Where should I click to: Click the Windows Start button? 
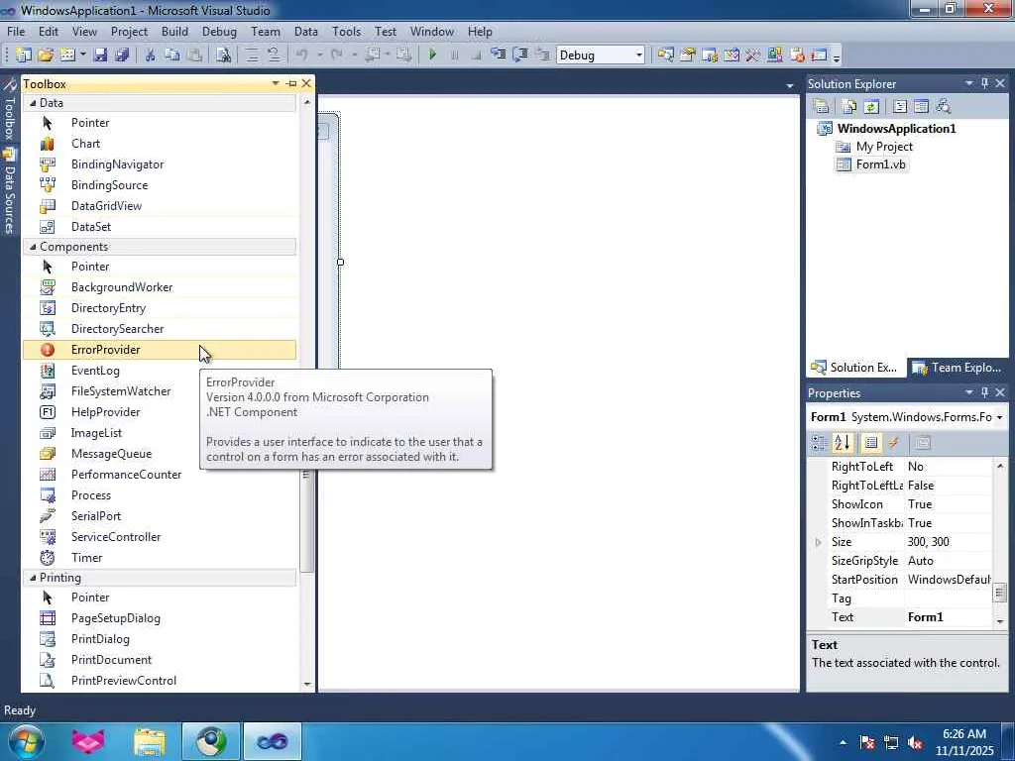click(26, 741)
